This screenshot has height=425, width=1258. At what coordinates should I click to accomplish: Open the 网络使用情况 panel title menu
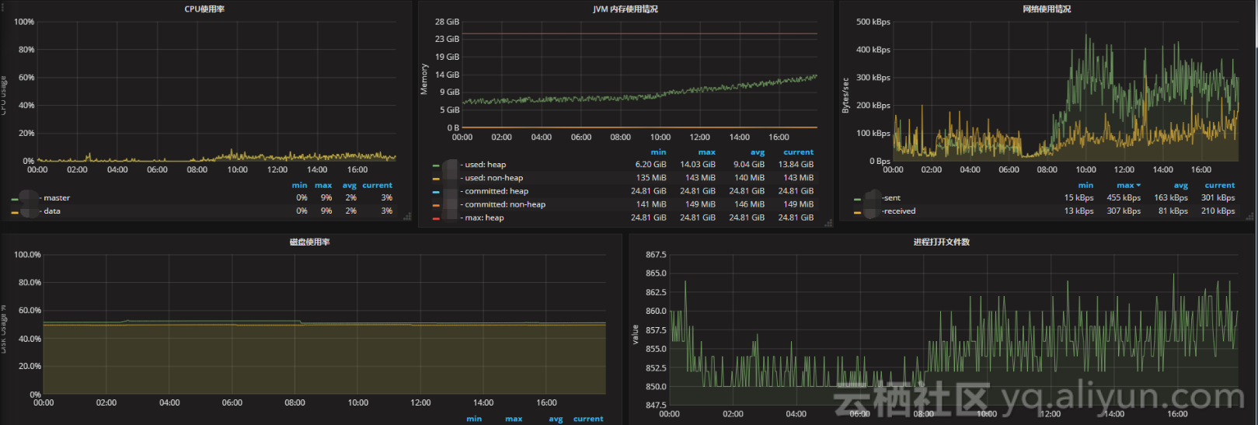click(x=1047, y=9)
